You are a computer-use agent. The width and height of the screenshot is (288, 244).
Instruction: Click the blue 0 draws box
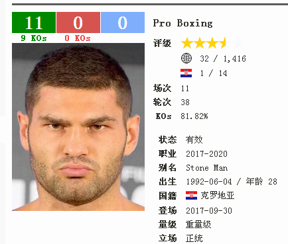click(123, 22)
